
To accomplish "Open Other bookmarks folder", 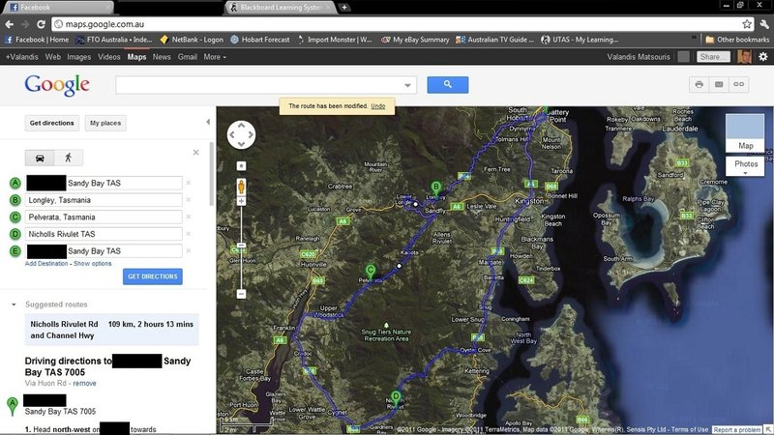I will [737, 40].
